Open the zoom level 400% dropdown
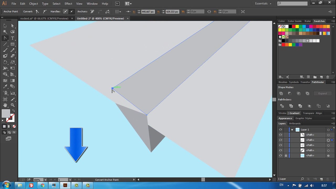336x189 pixels. pos(45,180)
